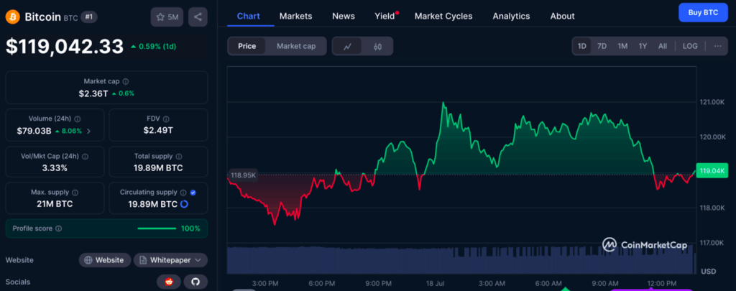Switch to line chart view icon
This screenshot has width=736, height=291.
[x=347, y=46]
